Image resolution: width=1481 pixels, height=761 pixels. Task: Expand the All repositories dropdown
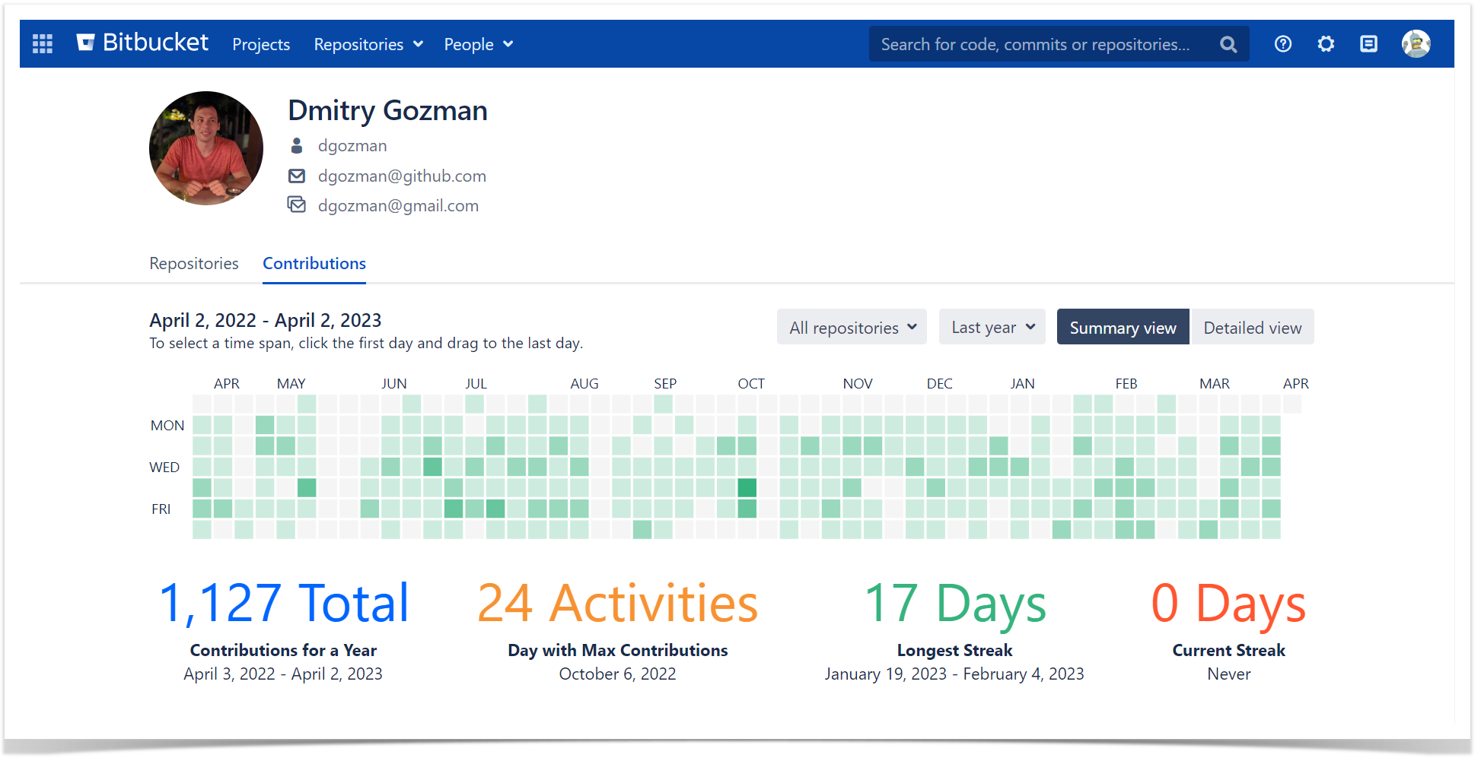point(852,328)
